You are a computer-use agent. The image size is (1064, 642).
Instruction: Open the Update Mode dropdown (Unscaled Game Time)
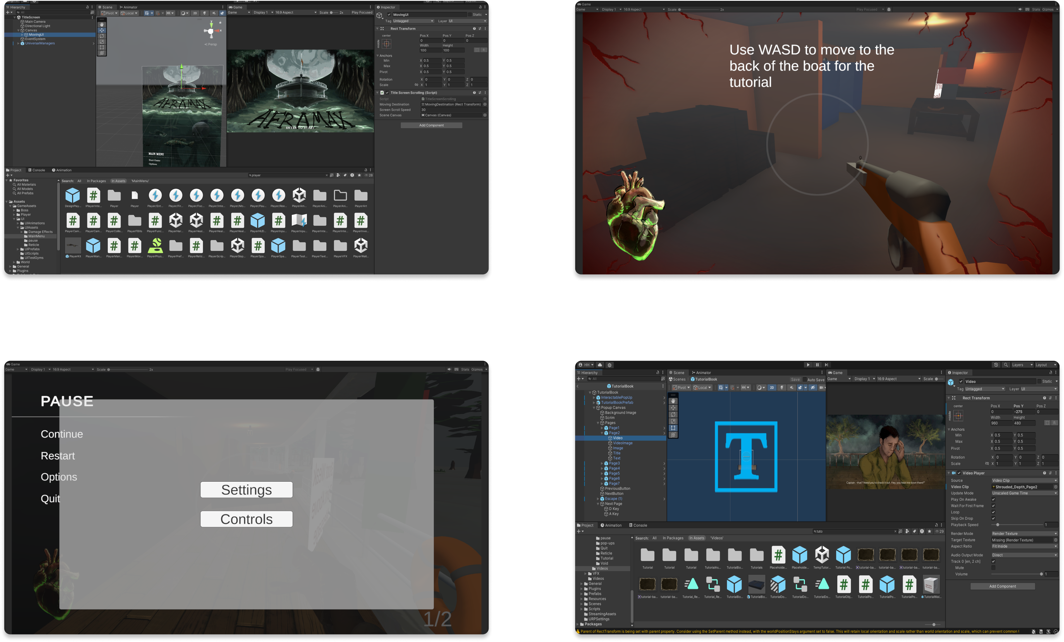pyautogui.click(x=1024, y=493)
